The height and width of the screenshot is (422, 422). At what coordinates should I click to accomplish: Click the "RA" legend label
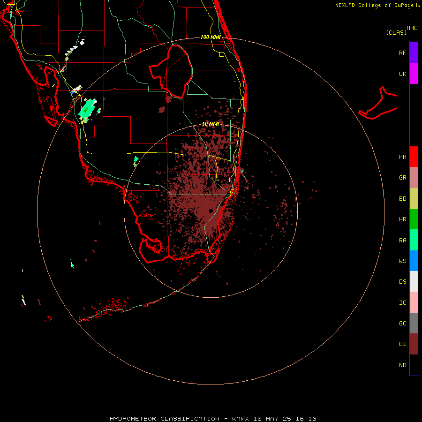[x=402, y=240]
